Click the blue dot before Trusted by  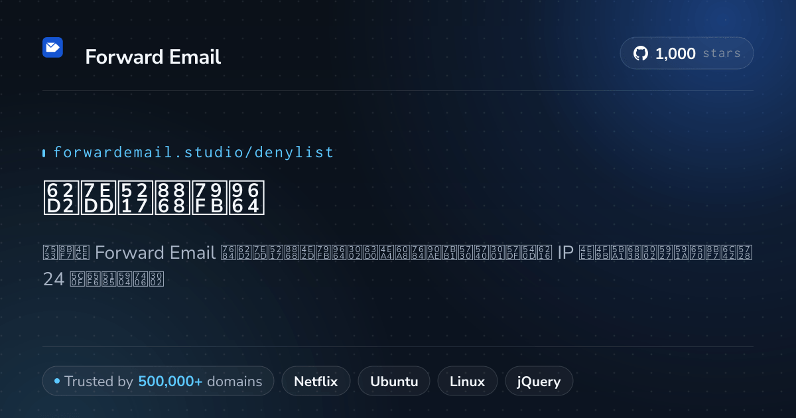click(57, 382)
